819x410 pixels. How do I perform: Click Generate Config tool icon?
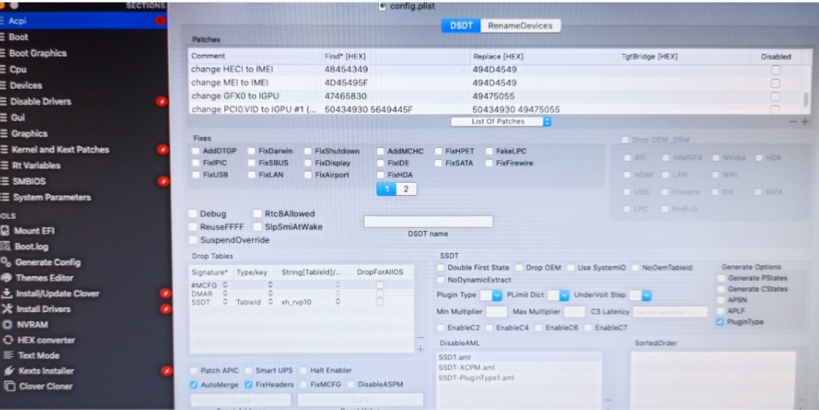(x=6, y=262)
